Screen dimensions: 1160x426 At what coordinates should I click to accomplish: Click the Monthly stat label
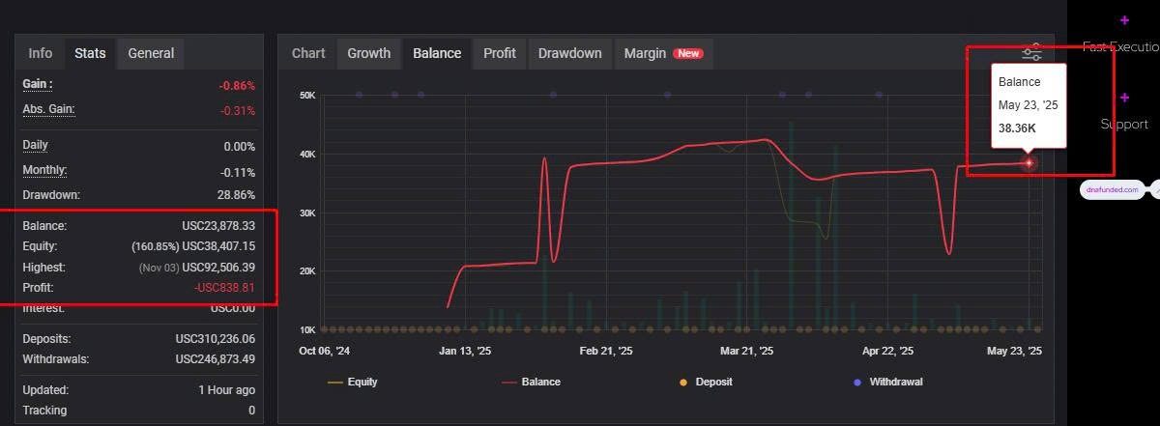(x=44, y=170)
